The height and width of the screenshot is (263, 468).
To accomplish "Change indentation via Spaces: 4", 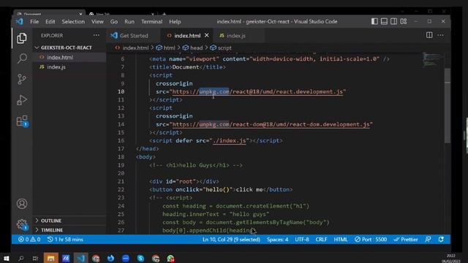I will [x=278, y=240].
